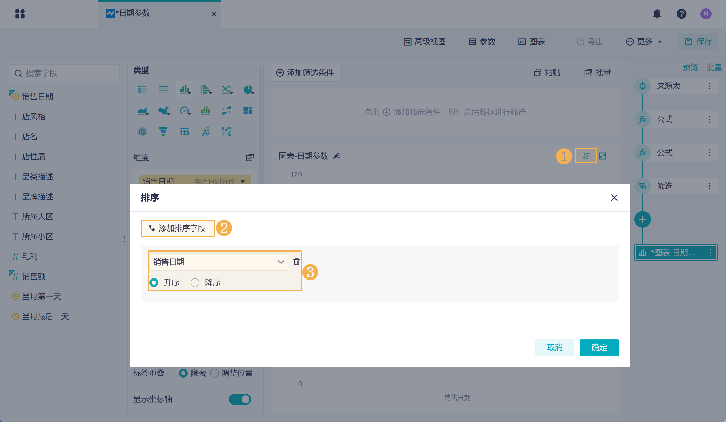Close the 排序 dialog
This screenshot has width=726, height=422.
point(614,198)
